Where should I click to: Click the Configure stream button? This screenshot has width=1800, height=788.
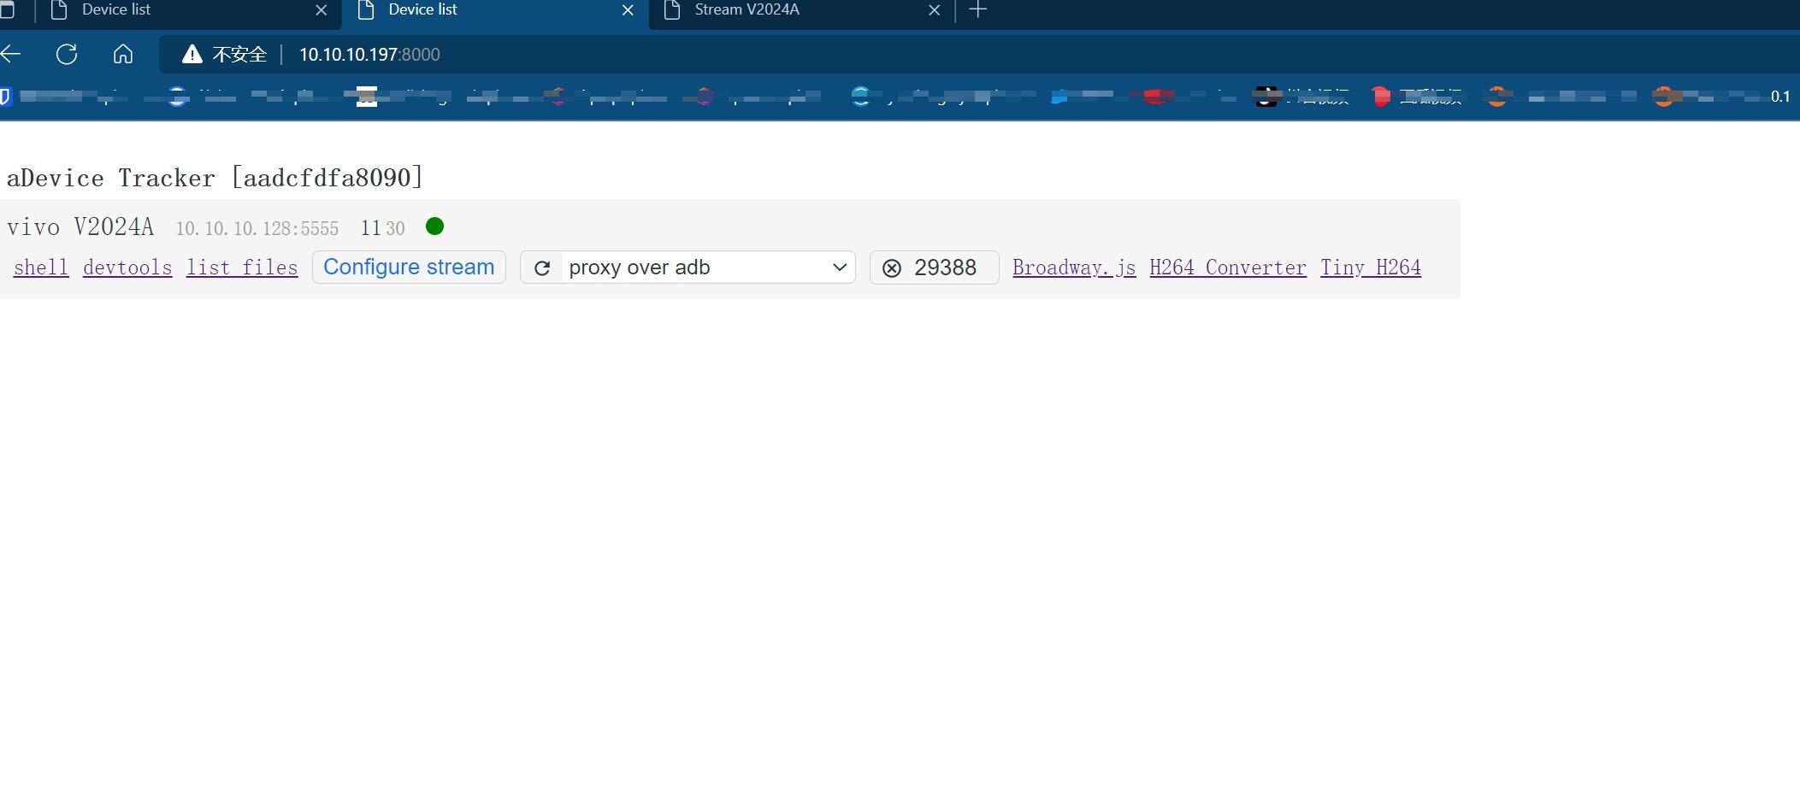coord(409,268)
